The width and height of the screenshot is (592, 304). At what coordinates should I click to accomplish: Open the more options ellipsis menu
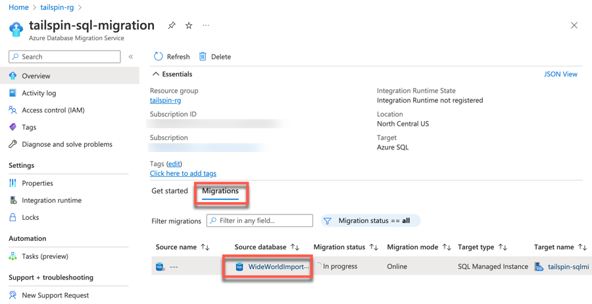(x=206, y=26)
